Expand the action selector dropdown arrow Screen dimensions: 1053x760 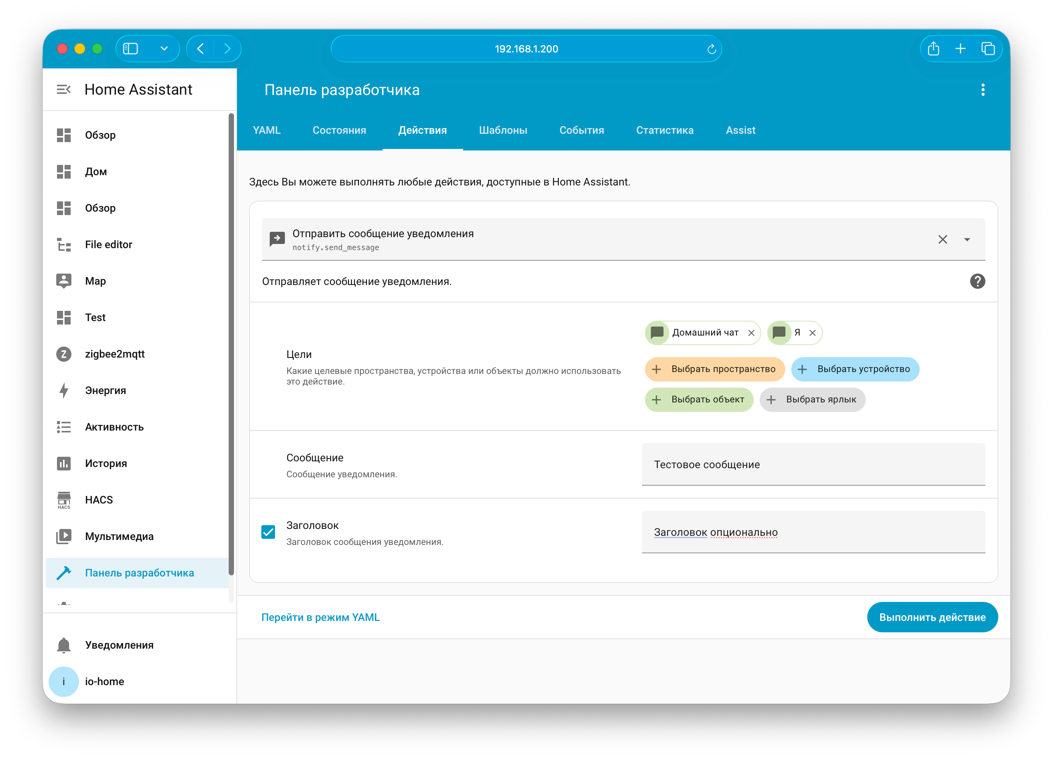tap(967, 239)
